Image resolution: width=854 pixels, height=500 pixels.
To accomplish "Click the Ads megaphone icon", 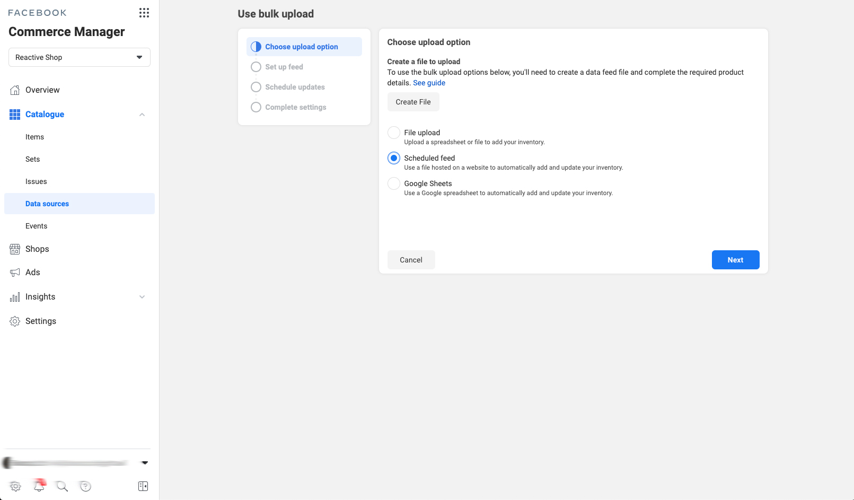I will [15, 273].
